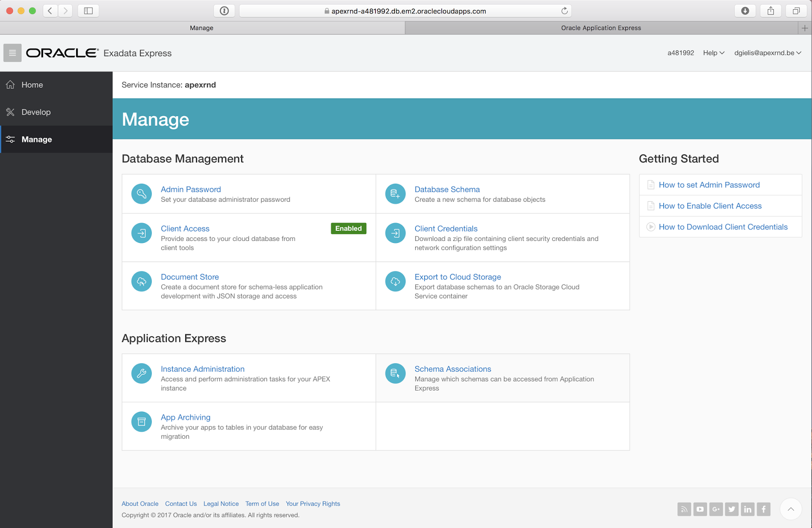The width and height of the screenshot is (812, 528).
Task: Click the Admin Password key icon
Action: coord(141,194)
